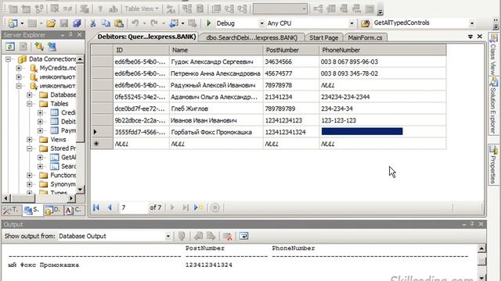Collapse the Tables folder node
This screenshot has height=281, width=501.
pos(30,104)
